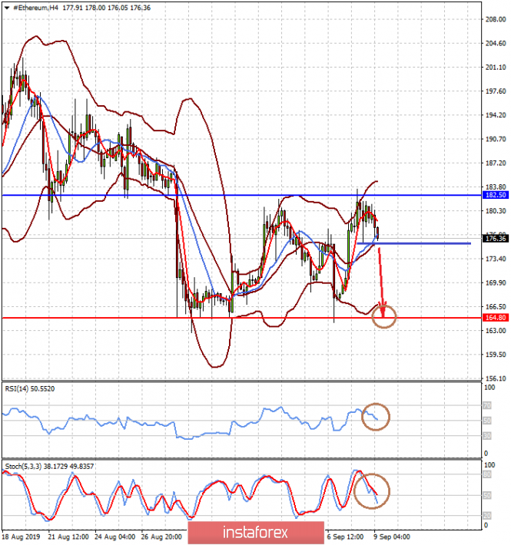Click the 163.00 price scale label
The image size is (511, 545).
496,331
